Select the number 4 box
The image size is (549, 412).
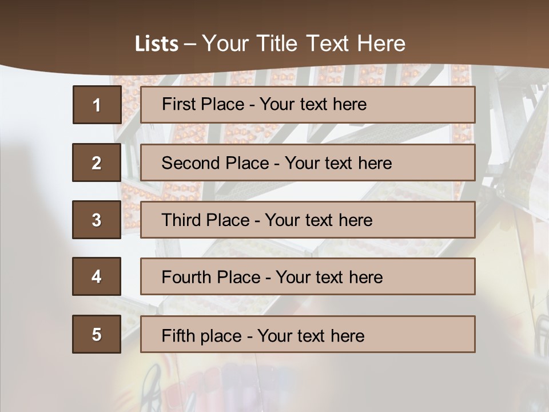pyautogui.click(x=97, y=276)
